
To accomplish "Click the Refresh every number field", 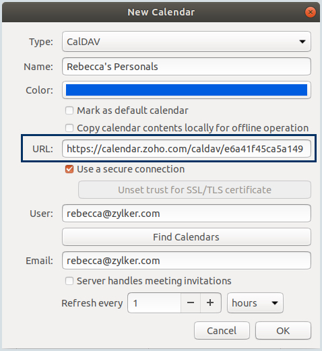I will coord(154,302).
